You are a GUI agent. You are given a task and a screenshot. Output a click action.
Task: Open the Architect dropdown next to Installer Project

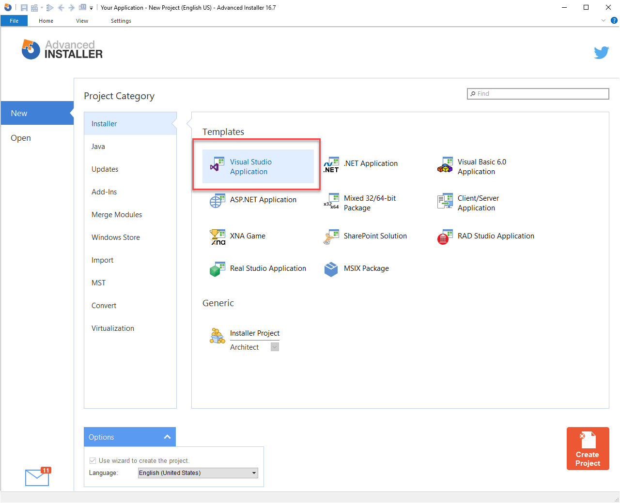pyautogui.click(x=274, y=347)
